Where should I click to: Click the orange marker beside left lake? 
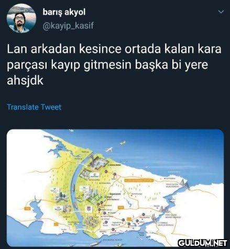click(x=27, y=209)
